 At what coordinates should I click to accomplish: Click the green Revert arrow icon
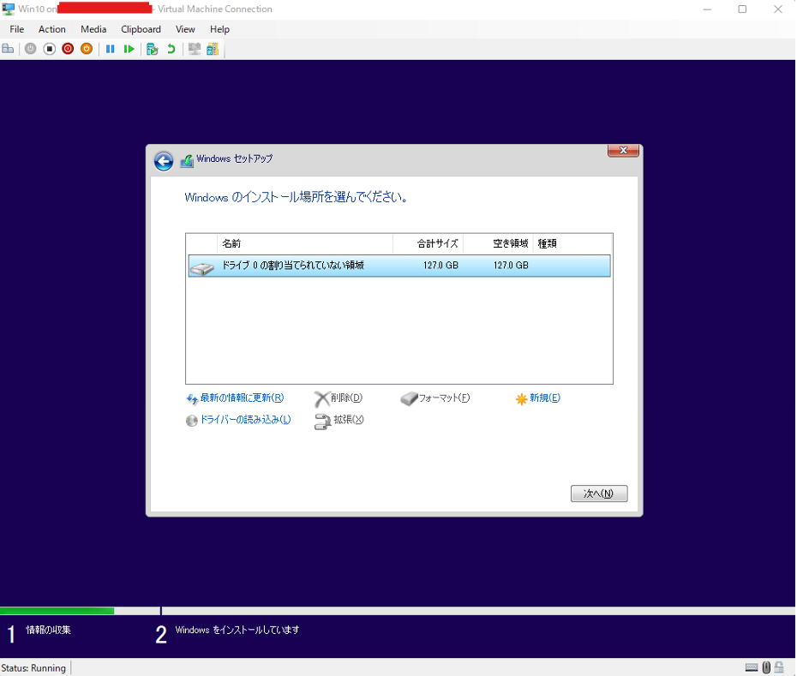[x=171, y=49]
